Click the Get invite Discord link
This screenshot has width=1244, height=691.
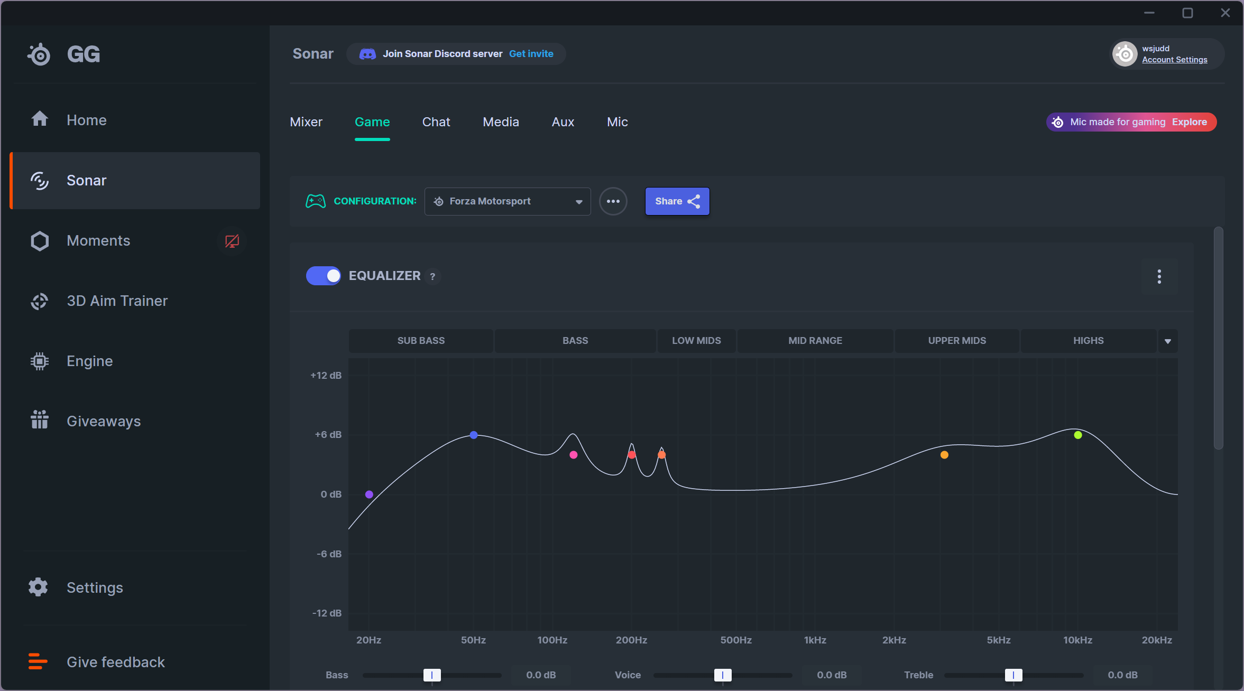click(x=531, y=54)
